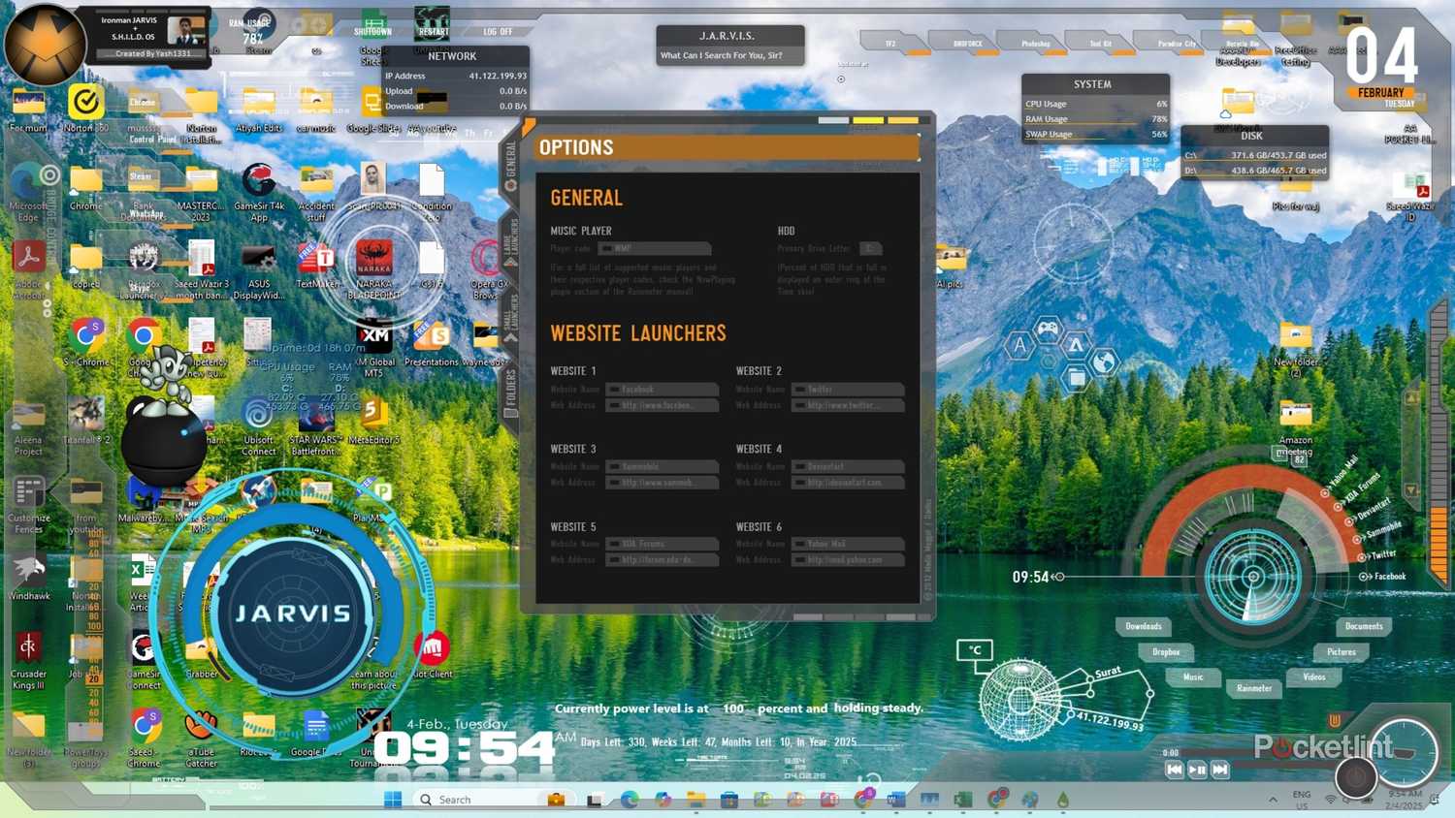Switch to the Folders tab in Options
The image size is (1455, 818).
510,393
